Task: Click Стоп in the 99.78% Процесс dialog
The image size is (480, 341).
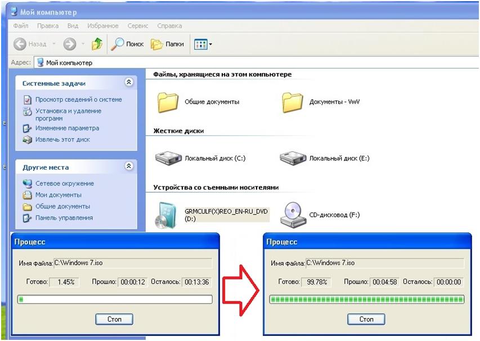Action: [x=366, y=319]
